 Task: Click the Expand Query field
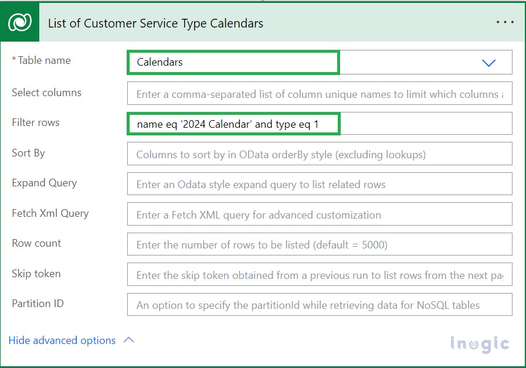320,183
